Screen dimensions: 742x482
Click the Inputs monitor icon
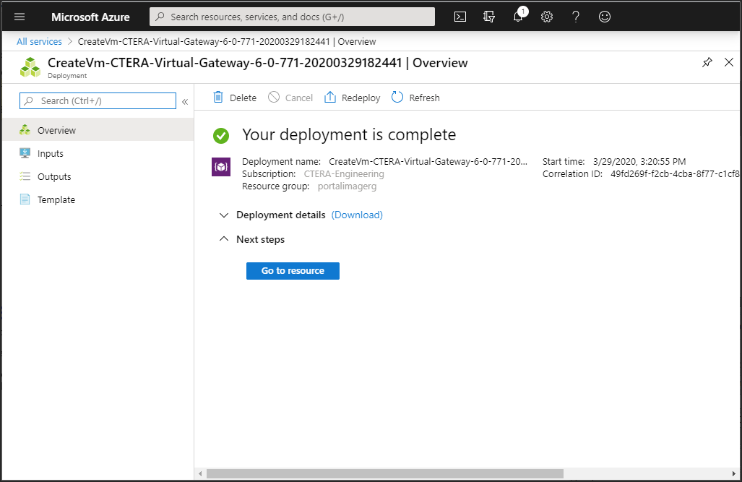(x=25, y=153)
